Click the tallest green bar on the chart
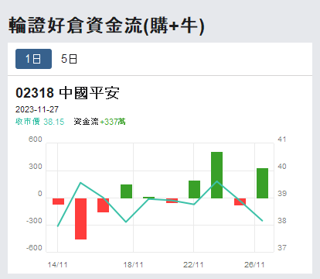The width and height of the screenshot is (320, 279). (216, 175)
